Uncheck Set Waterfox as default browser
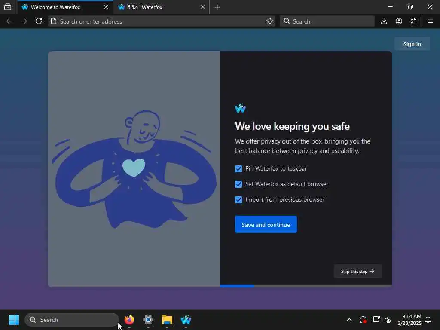Image resolution: width=440 pixels, height=330 pixels. click(x=238, y=184)
